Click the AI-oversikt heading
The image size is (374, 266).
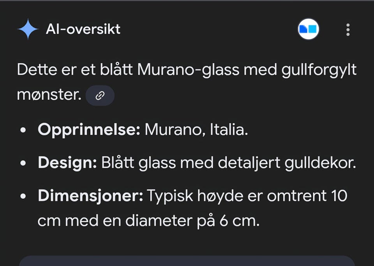[x=83, y=29]
